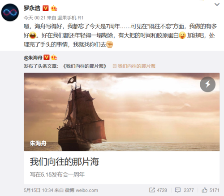Click the repost share icon
This screenshot has height=196, width=224.
point(152,190)
